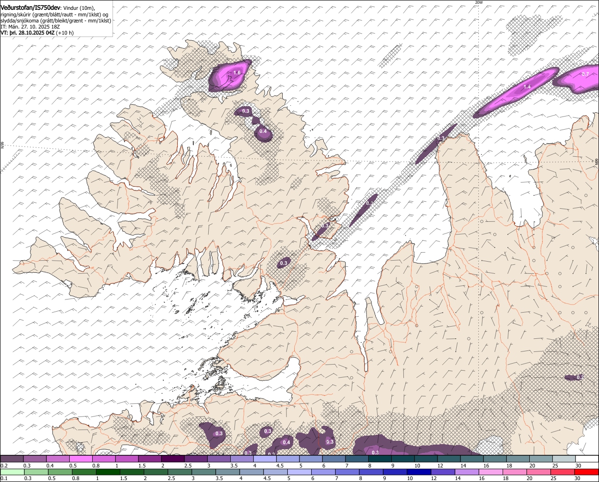Click the 'IT: Mán. 27. 10. 2025 18Z' line
Image resolution: width=599 pixels, height=482 pixels.
coord(30,27)
